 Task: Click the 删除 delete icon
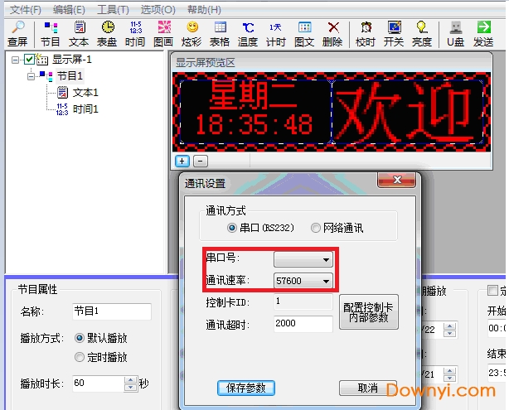pos(332,34)
